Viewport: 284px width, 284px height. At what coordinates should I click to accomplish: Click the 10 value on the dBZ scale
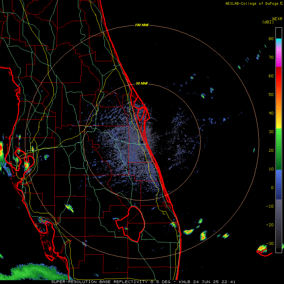(x=271, y=169)
